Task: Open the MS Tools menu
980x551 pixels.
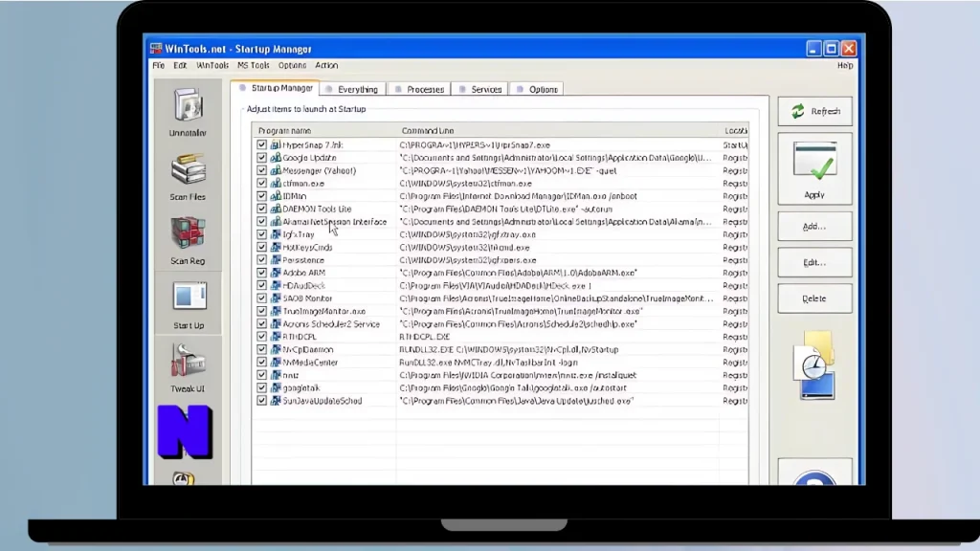Action: [253, 65]
